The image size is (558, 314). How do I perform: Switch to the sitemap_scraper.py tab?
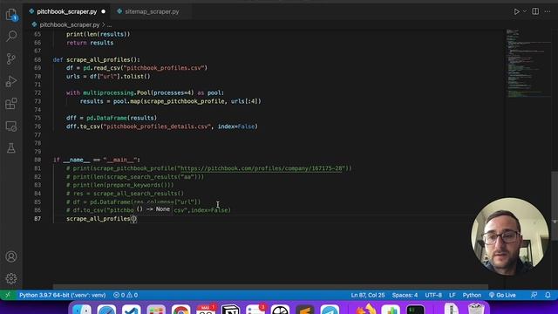(152, 11)
